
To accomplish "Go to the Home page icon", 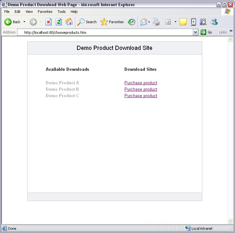I will pyautogui.click(x=69, y=22).
